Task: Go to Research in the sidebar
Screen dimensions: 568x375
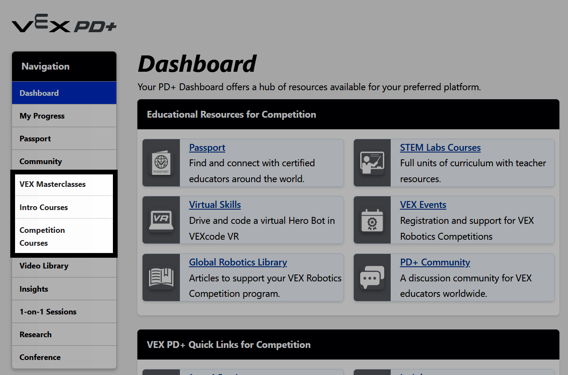Action: point(64,334)
